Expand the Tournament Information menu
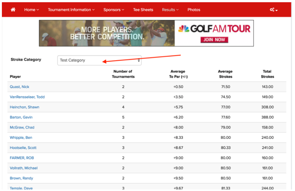Viewport: 295px width, 191px height. tap(71, 10)
